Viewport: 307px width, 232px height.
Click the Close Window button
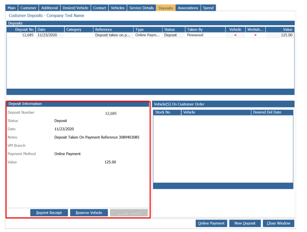tap(278, 223)
